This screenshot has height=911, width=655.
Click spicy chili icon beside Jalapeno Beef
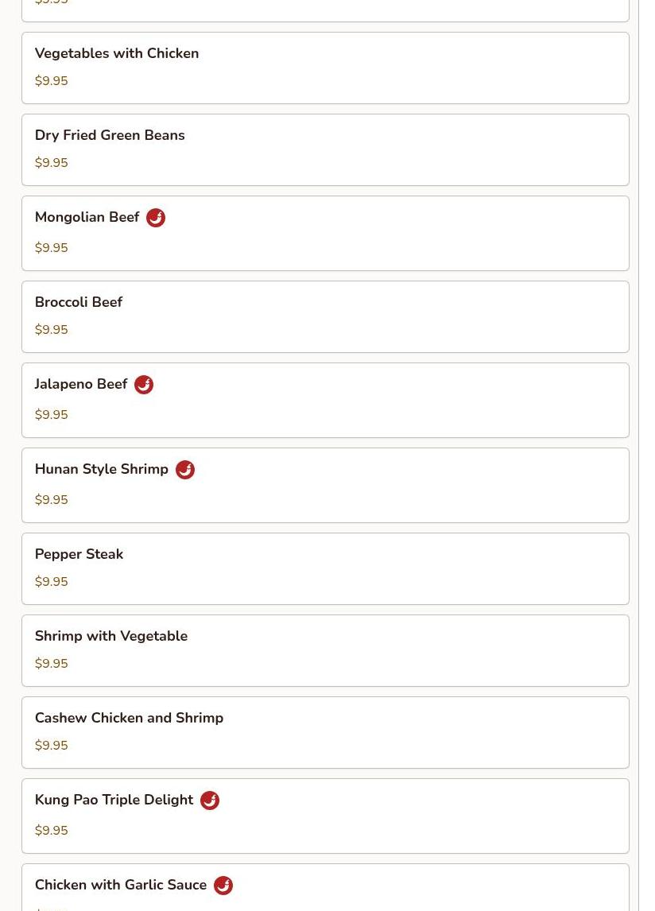click(x=144, y=385)
